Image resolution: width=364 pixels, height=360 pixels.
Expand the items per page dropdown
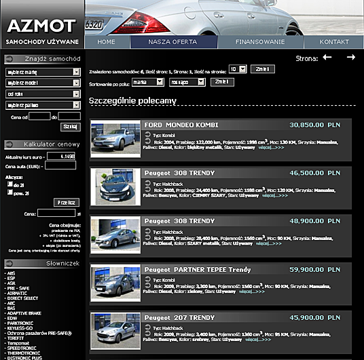[238, 69]
